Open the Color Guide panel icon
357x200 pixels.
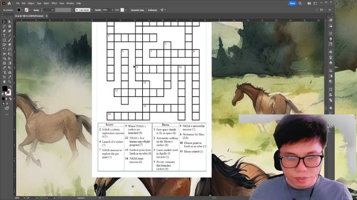coord(331,26)
